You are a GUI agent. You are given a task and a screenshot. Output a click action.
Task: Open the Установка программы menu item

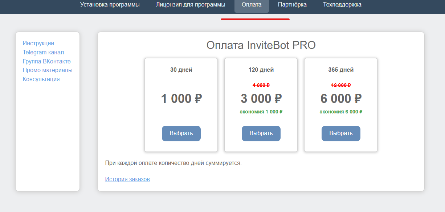(x=110, y=5)
